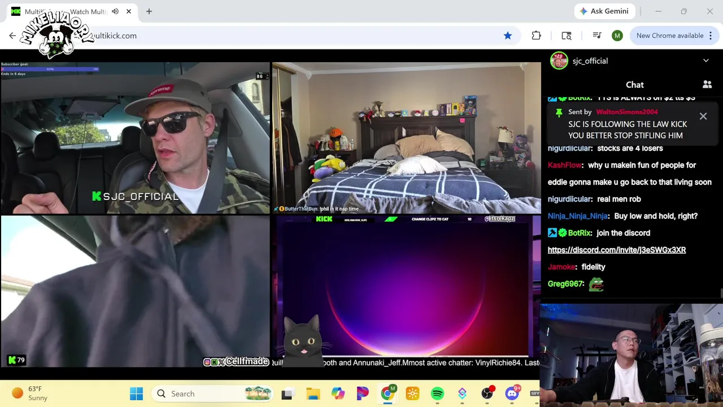Viewport: 723px width, 407px height.
Task: Open OBS Studio from the taskbar
Action: point(487,393)
